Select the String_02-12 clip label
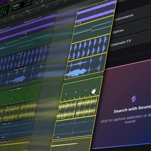The image size is (151, 151). click(6, 142)
